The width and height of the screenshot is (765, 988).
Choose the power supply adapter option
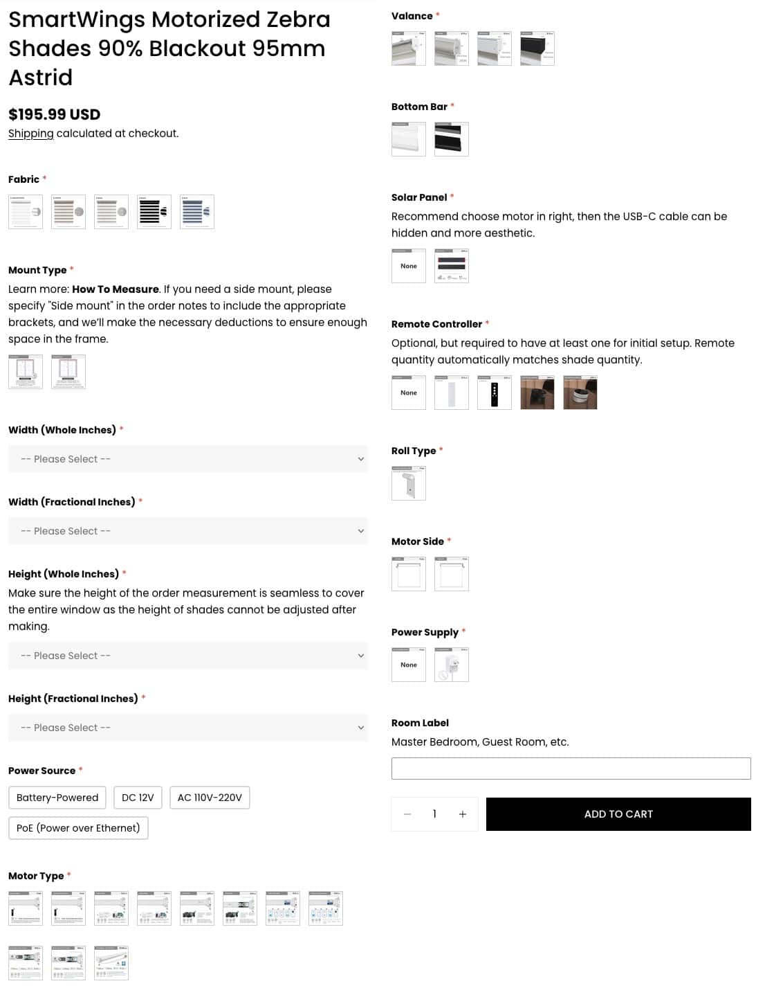[451, 665]
